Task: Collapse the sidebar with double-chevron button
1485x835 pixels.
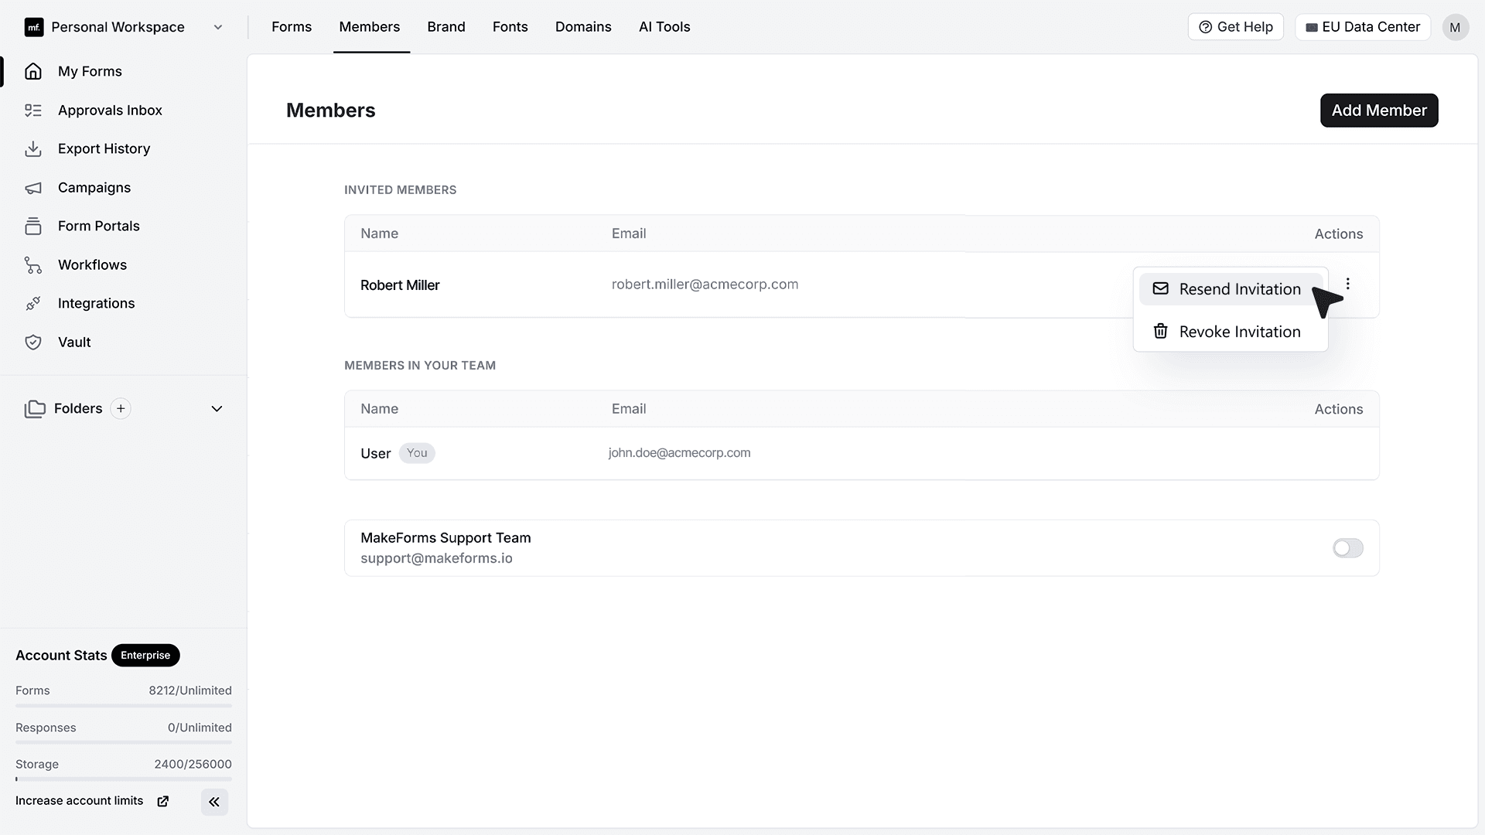Action: pos(214,802)
